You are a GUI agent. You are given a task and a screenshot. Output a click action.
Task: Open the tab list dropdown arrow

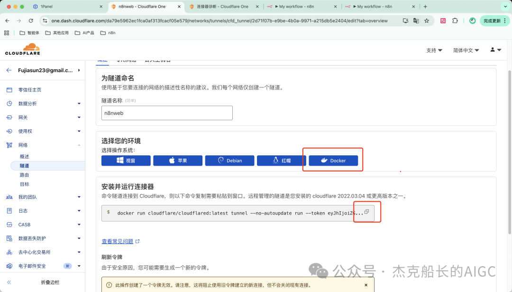click(x=505, y=7)
